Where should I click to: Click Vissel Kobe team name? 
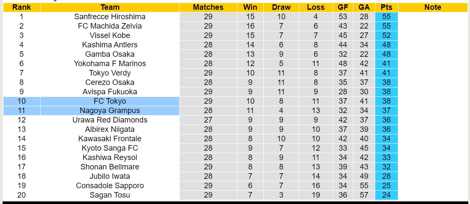110,35
